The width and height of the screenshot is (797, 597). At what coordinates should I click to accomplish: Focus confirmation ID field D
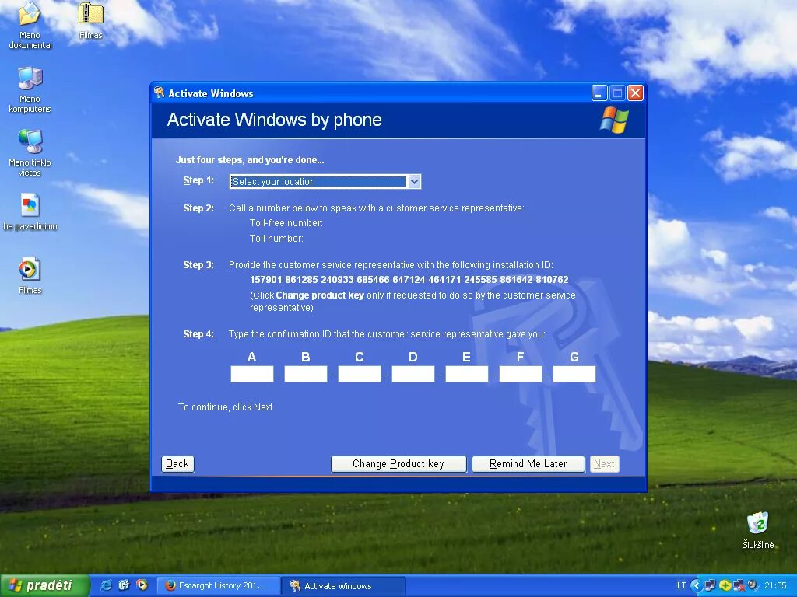point(413,374)
